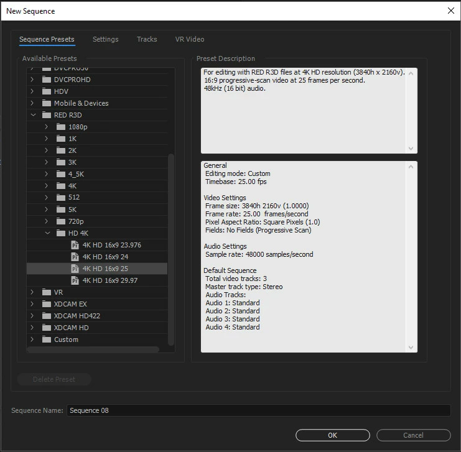The height and width of the screenshot is (452, 461).
Task: Click the 512 folder icon
Action: (x=61, y=197)
